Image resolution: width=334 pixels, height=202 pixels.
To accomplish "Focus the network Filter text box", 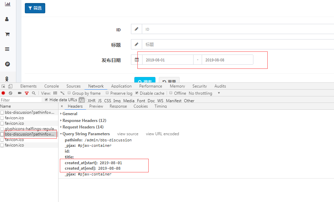I will [21, 100].
